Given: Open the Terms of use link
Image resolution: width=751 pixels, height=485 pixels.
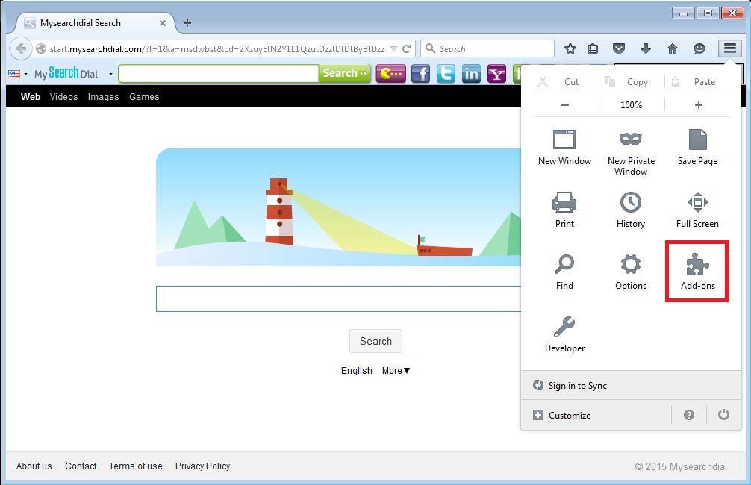Looking at the screenshot, I should coord(136,466).
